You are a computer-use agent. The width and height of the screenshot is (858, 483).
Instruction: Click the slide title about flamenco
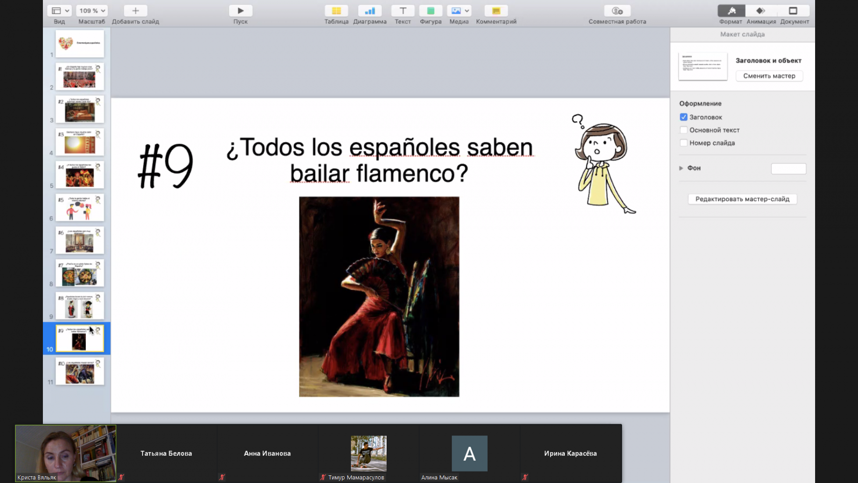(x=379, y=160)
